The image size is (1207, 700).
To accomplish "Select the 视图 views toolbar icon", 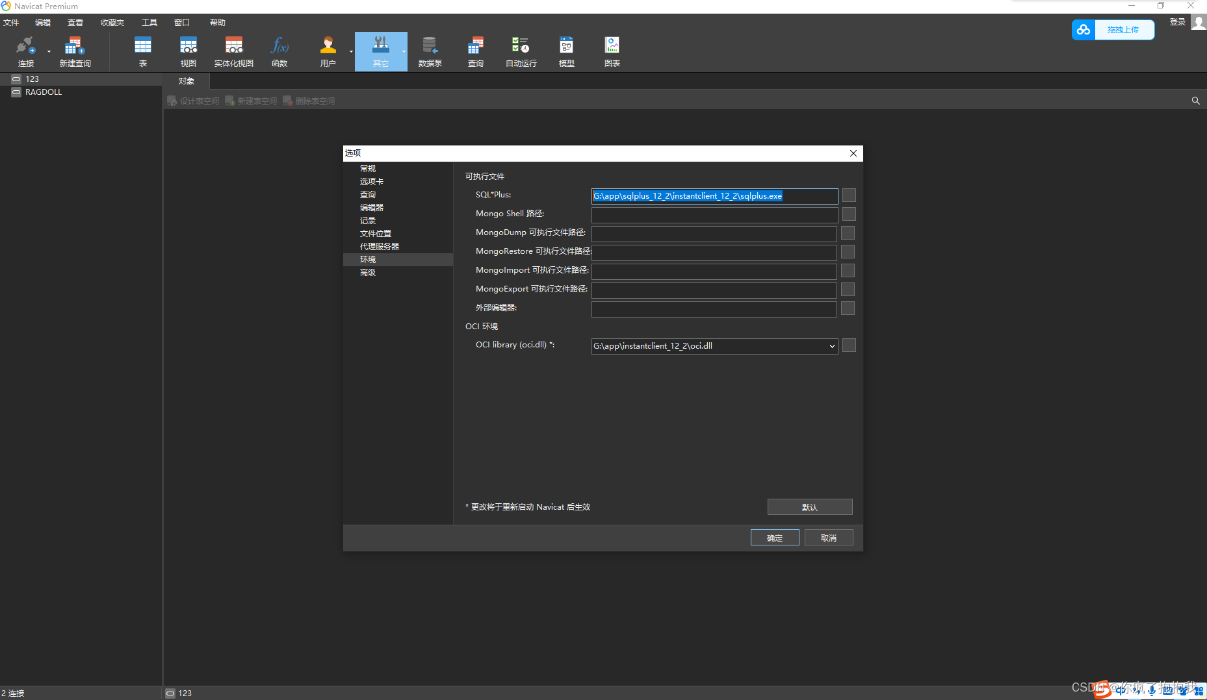I will (x=188, y=51).
